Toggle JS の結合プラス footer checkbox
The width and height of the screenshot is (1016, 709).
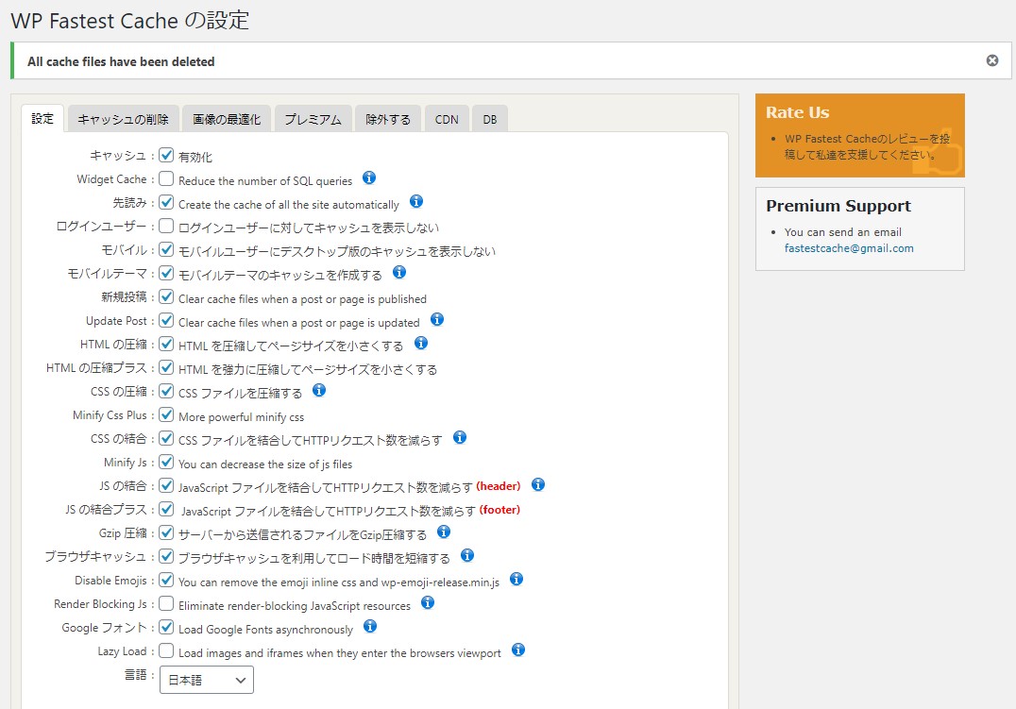point(166,509)
